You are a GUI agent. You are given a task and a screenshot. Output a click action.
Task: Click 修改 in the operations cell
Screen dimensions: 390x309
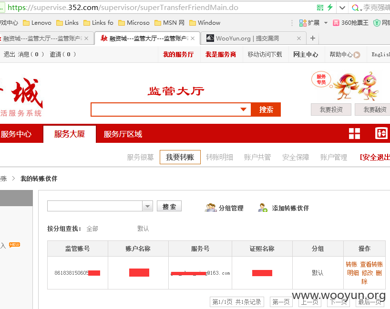[x=368, y=273]
